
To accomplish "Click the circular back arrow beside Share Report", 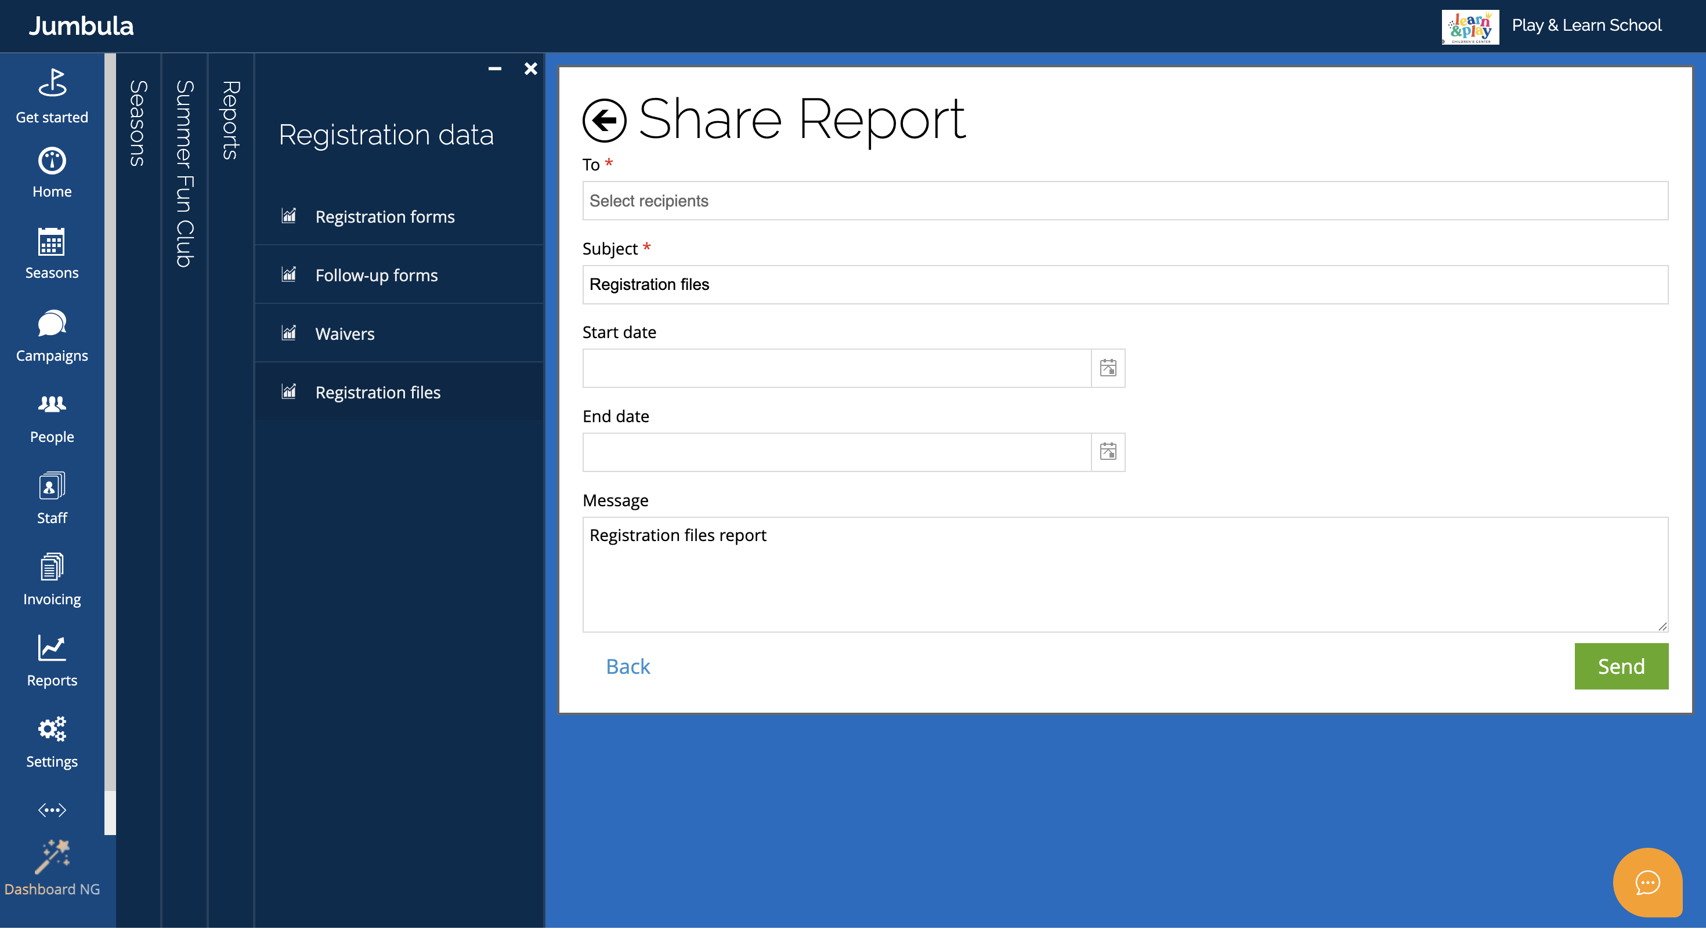I will pyautogui.click(x=604, y=121).
